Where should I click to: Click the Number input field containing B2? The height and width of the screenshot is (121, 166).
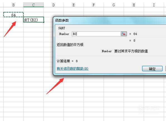pos(96,34)
